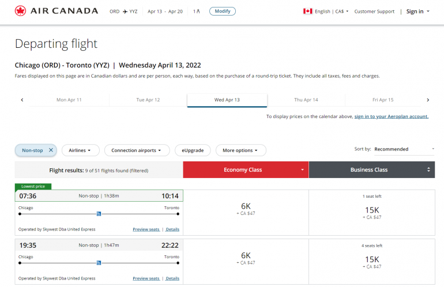The image size is (444, 287).
Task: Expand the More options filter
Action: coord(240,150)
